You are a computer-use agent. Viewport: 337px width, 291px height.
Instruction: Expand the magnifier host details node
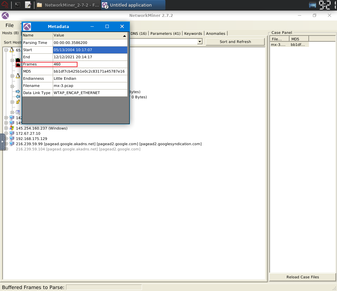tap(12, 112)
